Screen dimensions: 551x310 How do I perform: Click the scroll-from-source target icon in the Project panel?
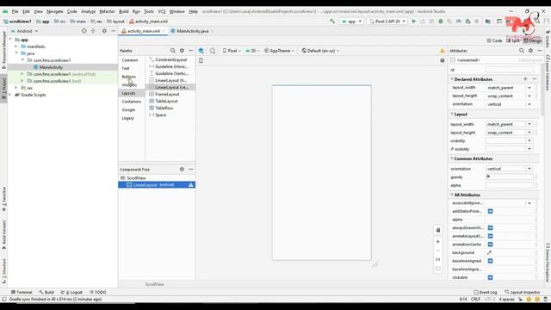click(x=84, y=31)
